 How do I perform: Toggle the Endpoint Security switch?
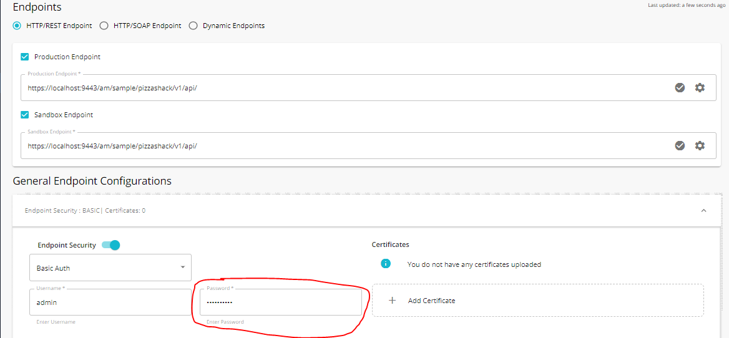tap(111, 244)
